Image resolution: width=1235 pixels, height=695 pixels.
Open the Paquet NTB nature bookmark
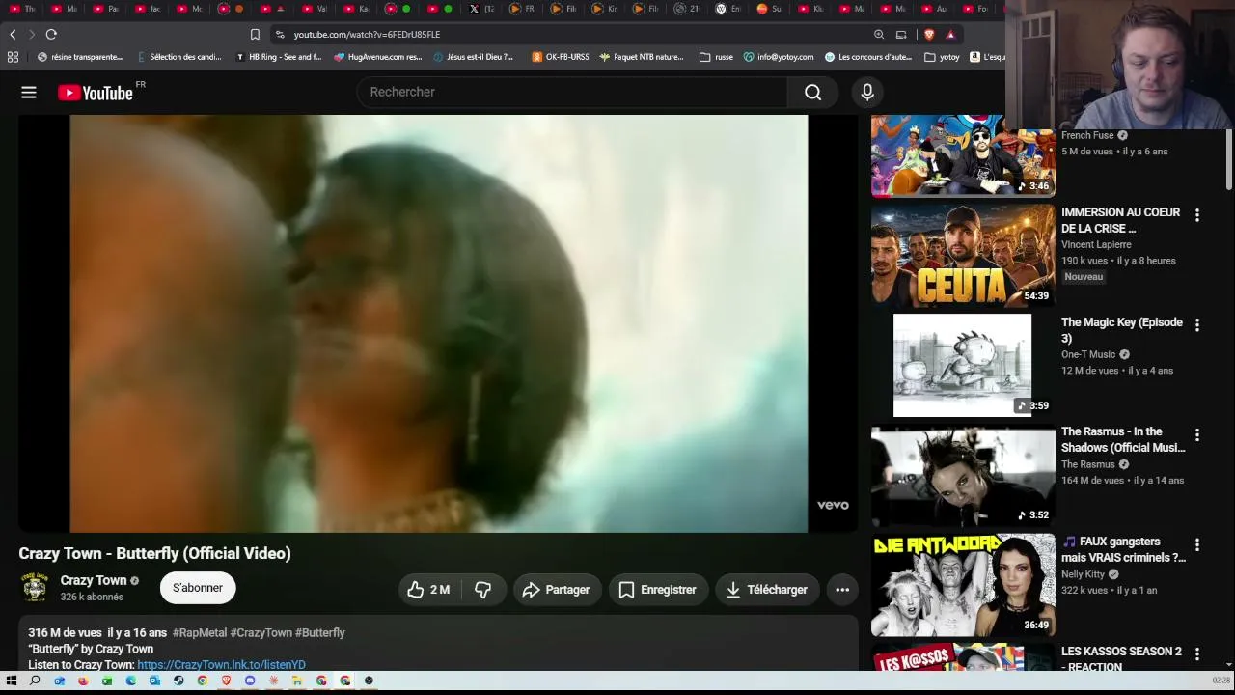(x=642, y=57)
